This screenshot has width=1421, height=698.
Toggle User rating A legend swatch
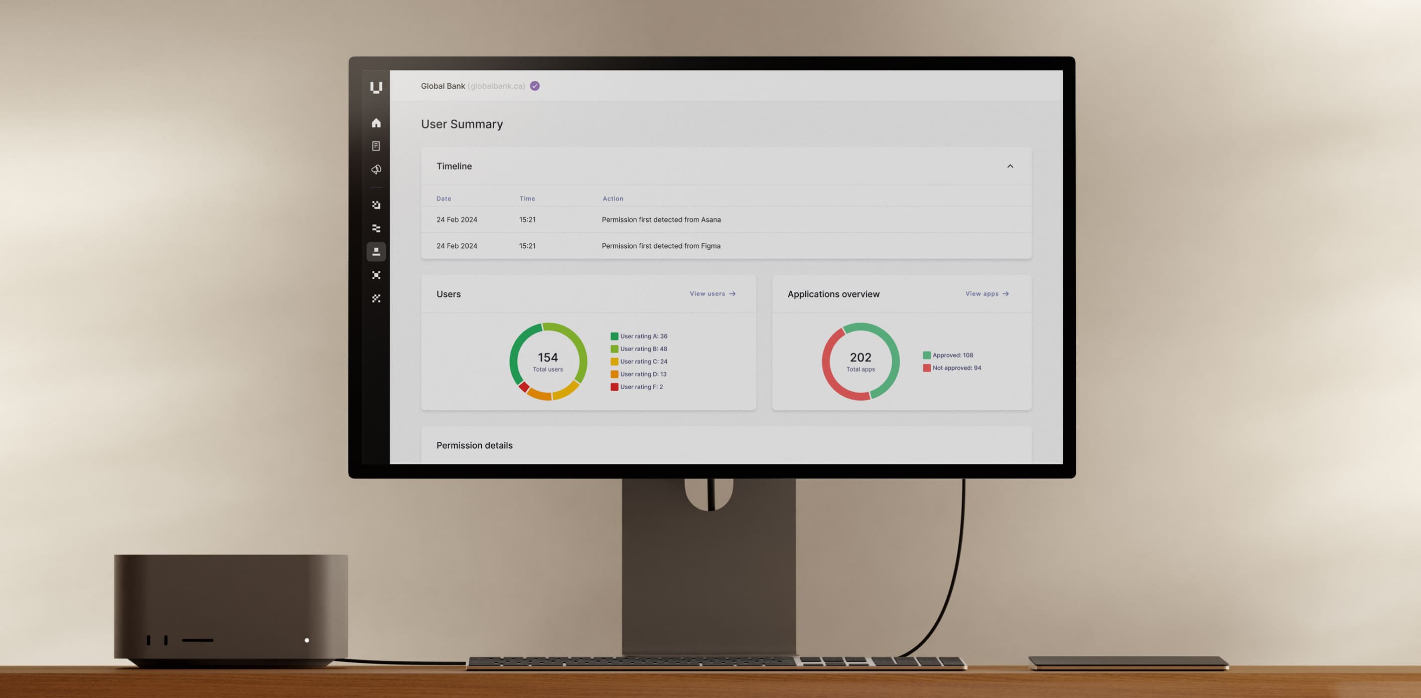(x=614, y=336)
